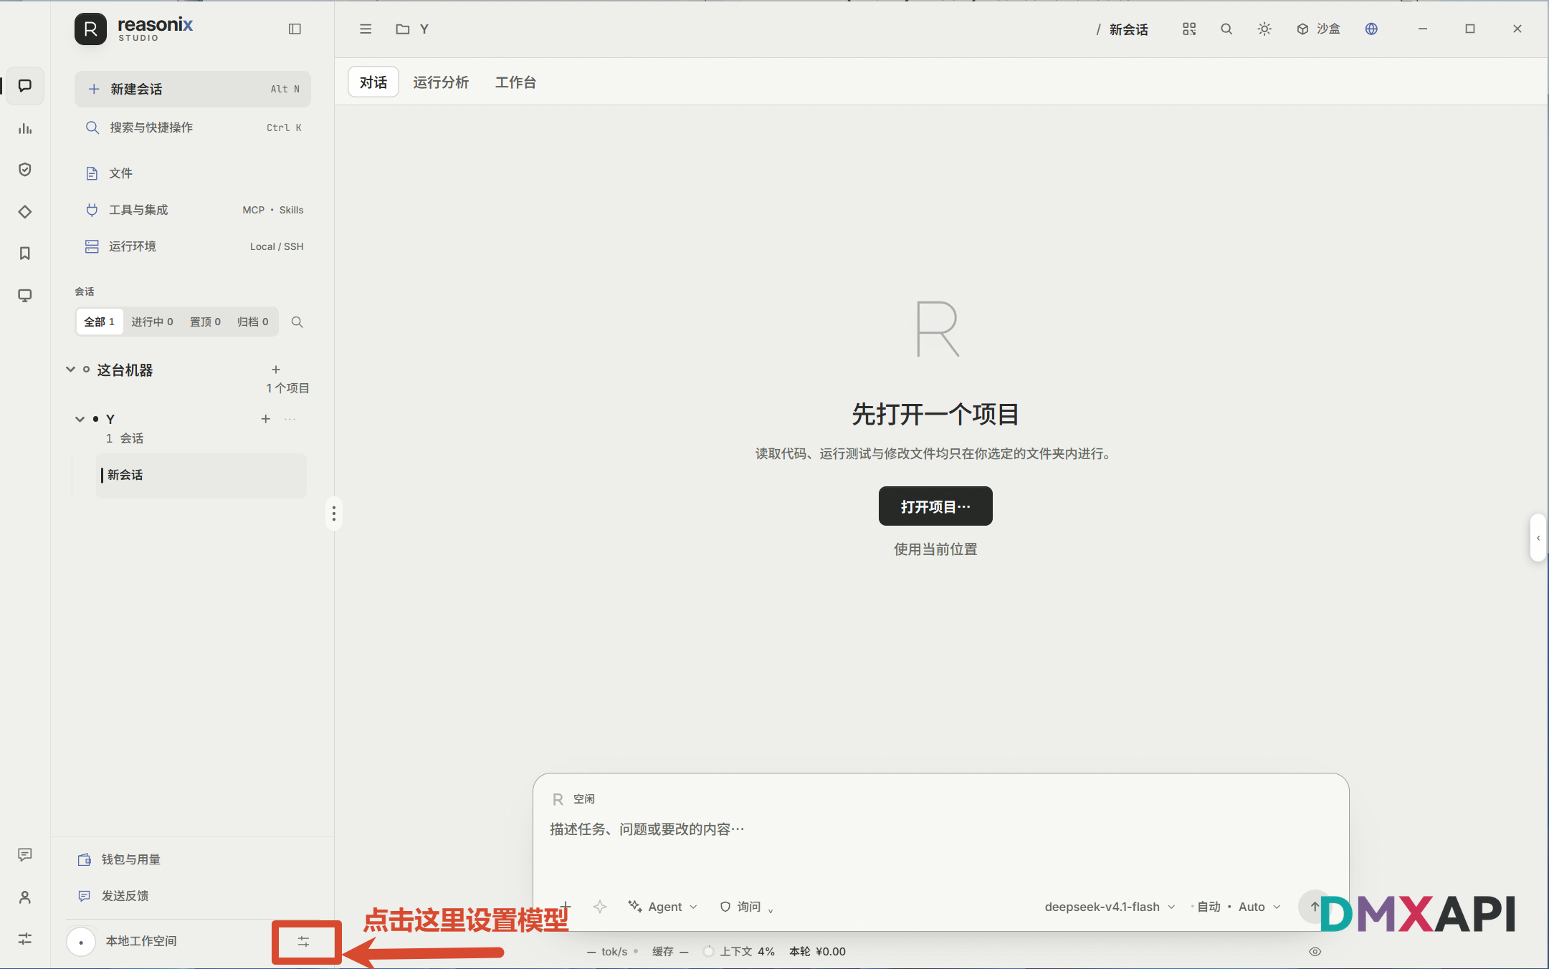Viewport: 1549px width, 969px height.
Task: Click the 使用当前位置 link
Action: (x=935, y=549)
